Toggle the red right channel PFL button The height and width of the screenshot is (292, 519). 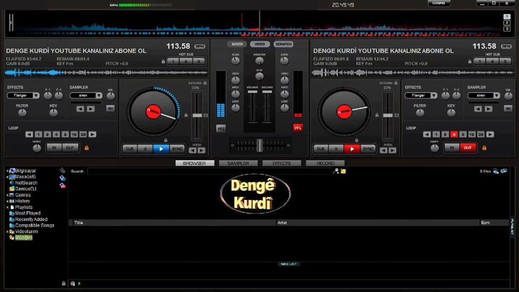pyautogui.click(x=298, y=128)
